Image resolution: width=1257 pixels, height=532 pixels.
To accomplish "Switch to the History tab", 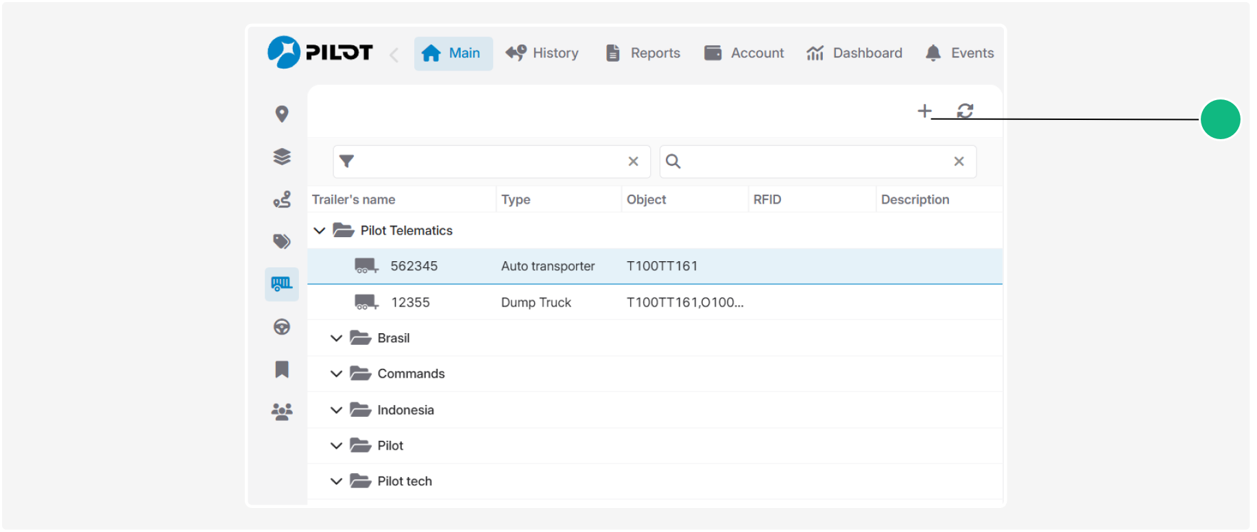I will (542, 53).
